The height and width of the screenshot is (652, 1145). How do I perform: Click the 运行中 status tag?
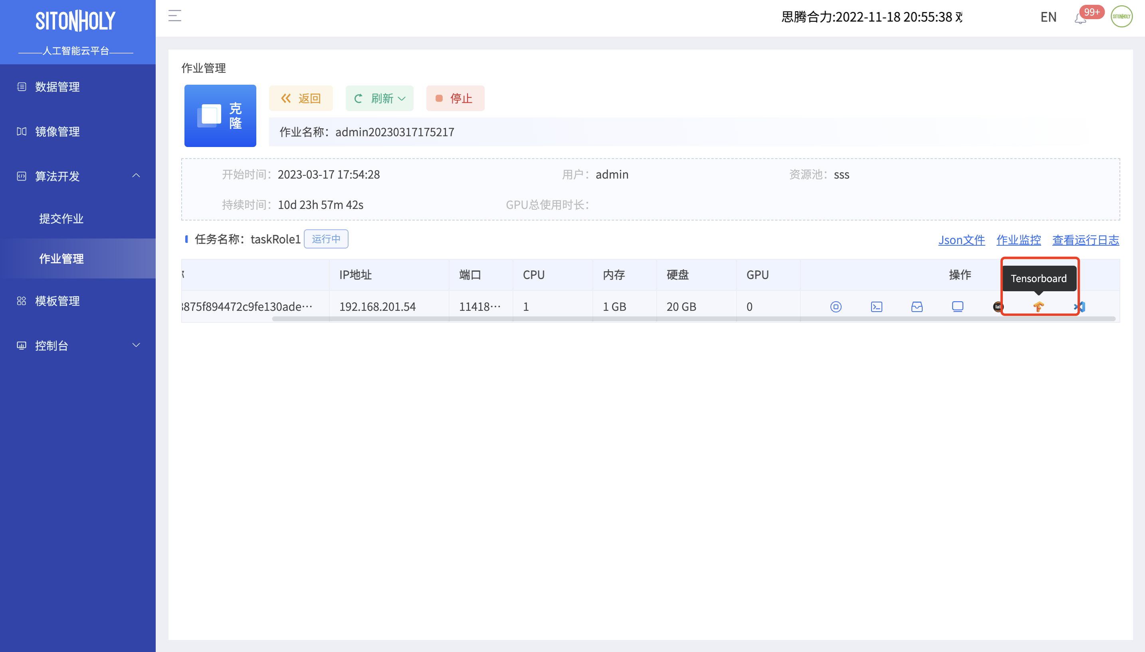point(326,239)
